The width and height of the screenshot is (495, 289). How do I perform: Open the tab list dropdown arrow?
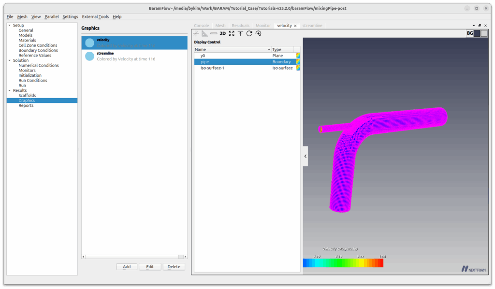(x=474, y=26)
